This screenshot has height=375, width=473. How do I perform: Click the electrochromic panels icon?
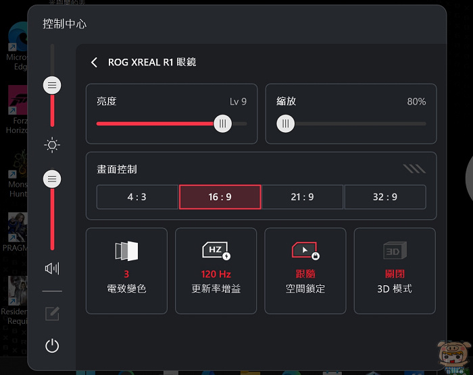pos(126,251)
